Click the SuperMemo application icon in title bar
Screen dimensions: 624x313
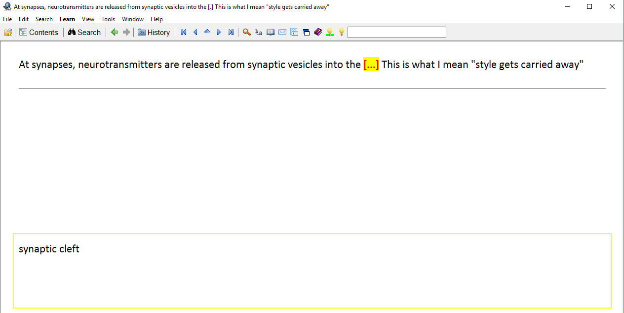click(7, 7)
